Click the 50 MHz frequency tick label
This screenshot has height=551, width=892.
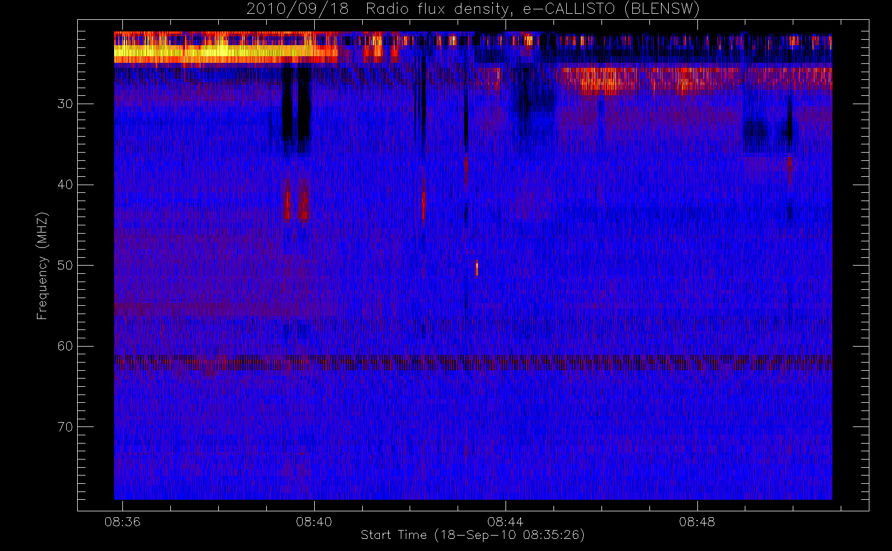click(65, 265)
